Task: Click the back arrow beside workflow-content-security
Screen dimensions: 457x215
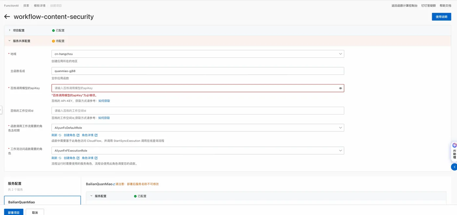Action: tap(7, 17)
